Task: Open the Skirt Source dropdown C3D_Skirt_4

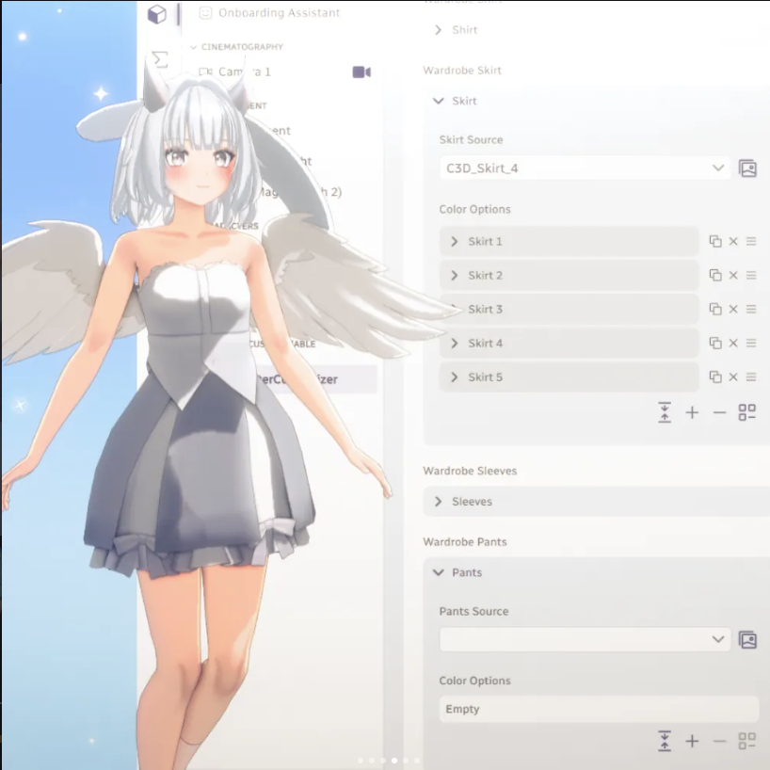Action: [585, 168]
